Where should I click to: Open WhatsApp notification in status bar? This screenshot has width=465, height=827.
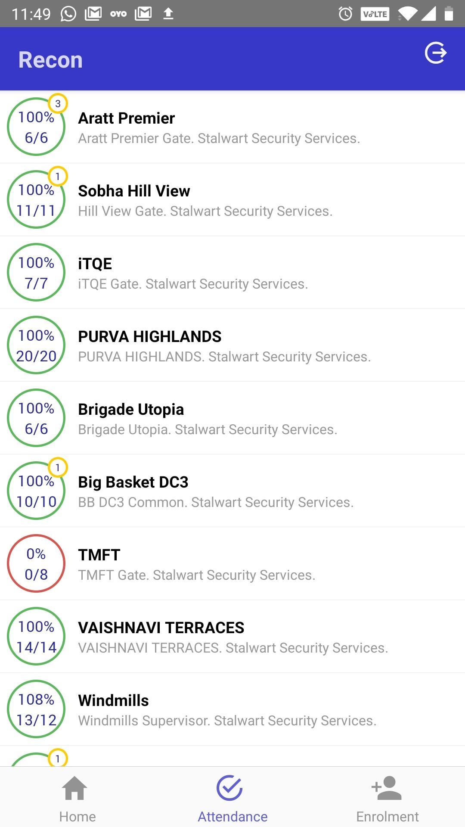pyautogui.click(x=68, y=14)
